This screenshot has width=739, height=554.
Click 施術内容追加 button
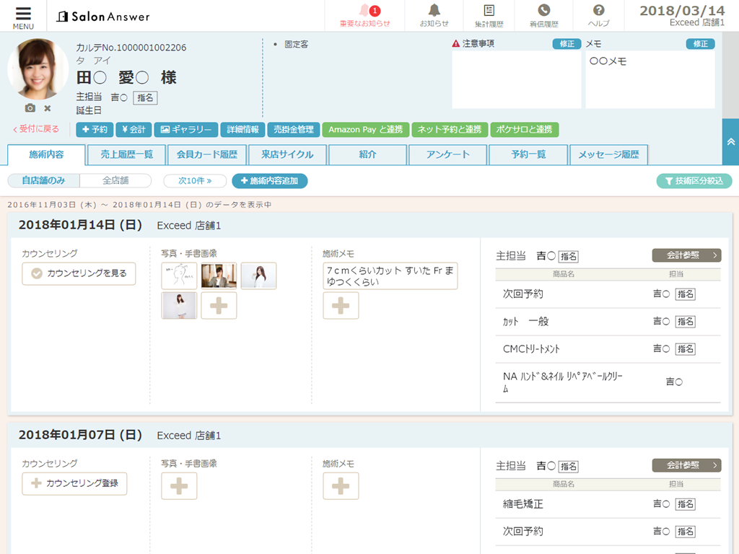[x=269, y=181]
